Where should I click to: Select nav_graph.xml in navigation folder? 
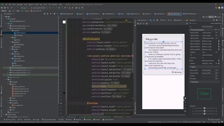[x=19, y=105]
